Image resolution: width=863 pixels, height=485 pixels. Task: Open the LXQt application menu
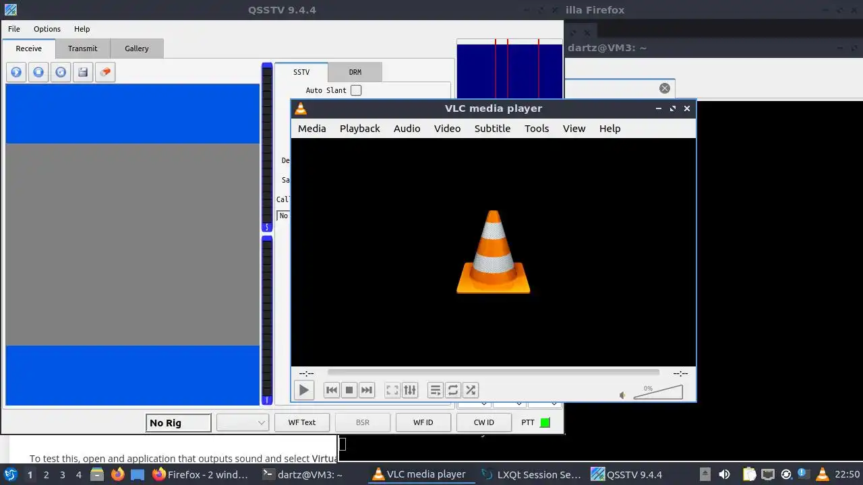[11, 474]
